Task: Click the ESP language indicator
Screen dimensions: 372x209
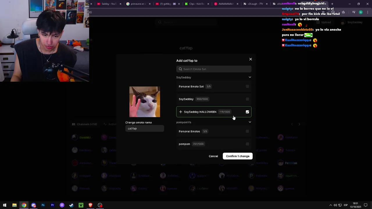Action: (346, 205)
